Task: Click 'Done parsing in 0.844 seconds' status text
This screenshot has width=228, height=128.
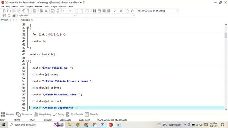Action: [113, 120]
